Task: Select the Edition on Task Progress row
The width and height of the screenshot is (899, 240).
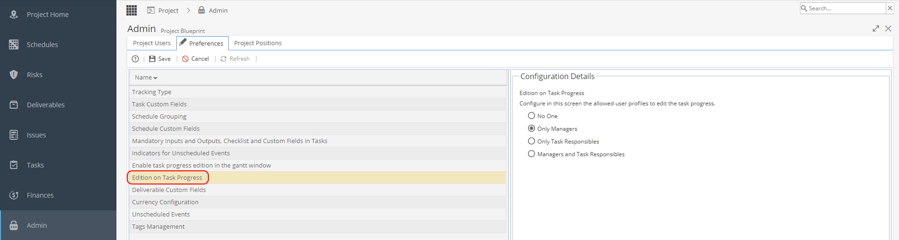Action: point(317,178)
